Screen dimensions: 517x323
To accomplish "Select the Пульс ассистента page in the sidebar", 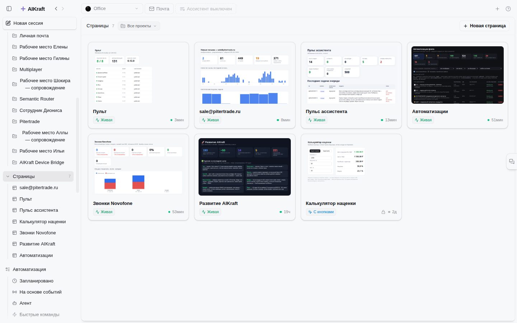I will tap(39, 210).
